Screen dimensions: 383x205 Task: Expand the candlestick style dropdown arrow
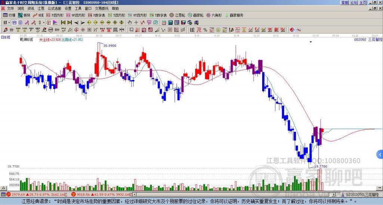tap(44, 23)
